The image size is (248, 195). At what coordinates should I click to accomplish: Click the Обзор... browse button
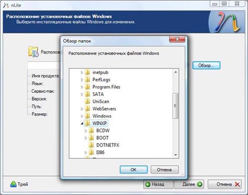point(206,65)
